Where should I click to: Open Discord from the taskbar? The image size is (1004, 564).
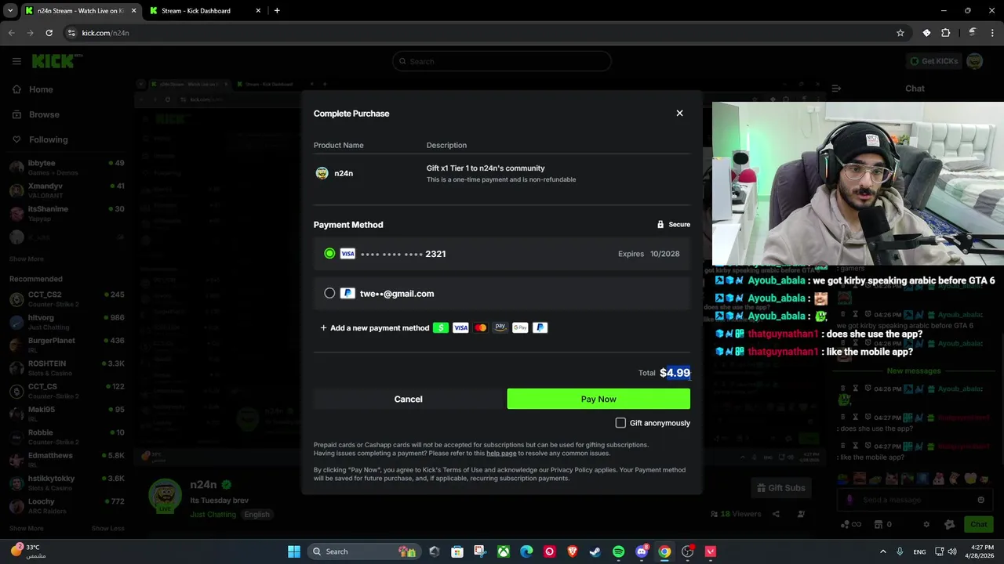(642, 551)
